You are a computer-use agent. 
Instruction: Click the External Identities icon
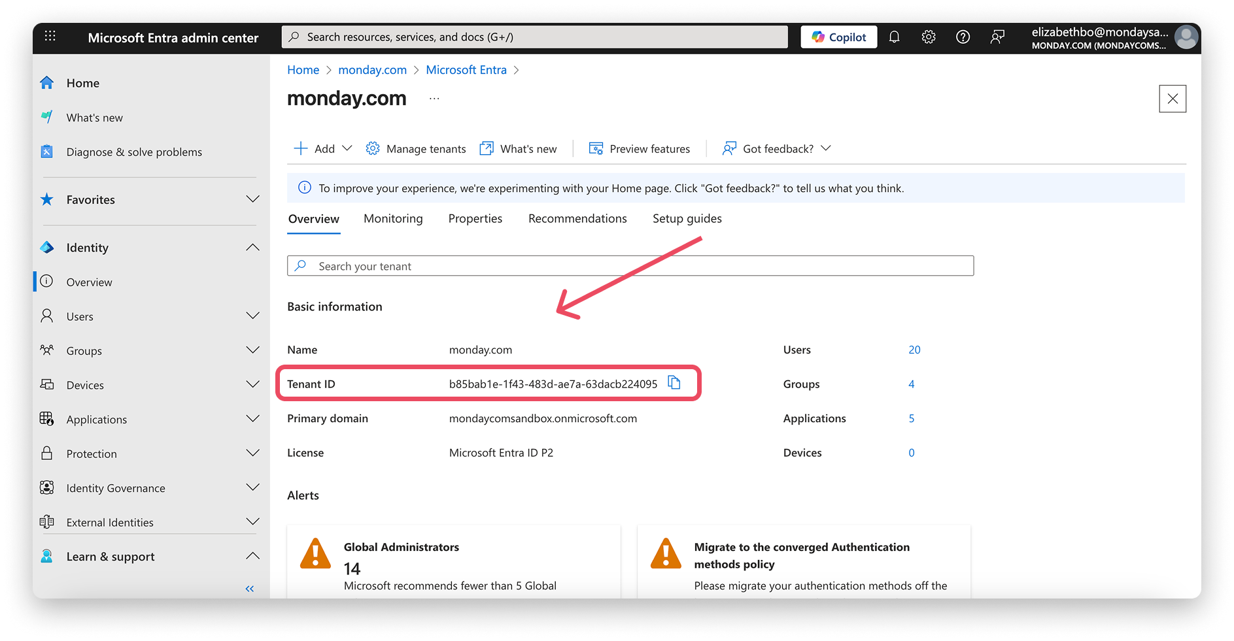[47, 522]
